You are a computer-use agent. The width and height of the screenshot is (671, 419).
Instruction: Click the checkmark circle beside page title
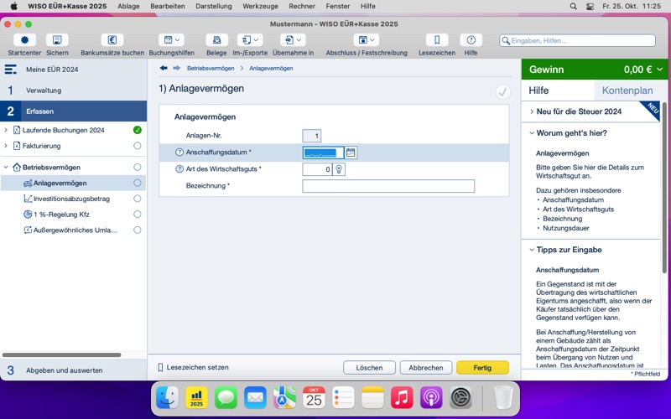point(502,91)
